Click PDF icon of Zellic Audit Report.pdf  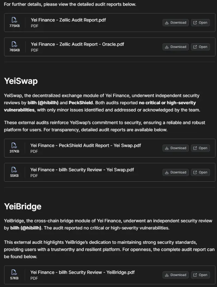pyautogui.click(x=15, y=20)
